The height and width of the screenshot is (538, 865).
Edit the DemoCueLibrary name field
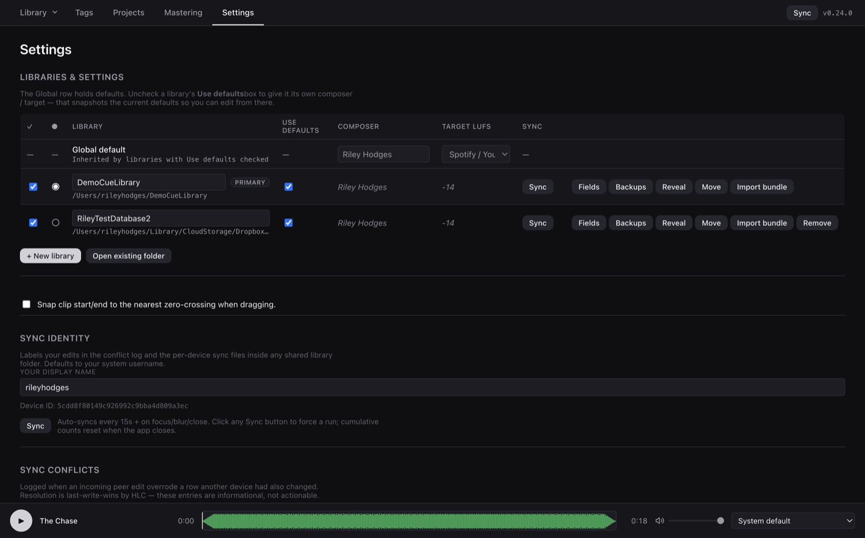[149, 182]
